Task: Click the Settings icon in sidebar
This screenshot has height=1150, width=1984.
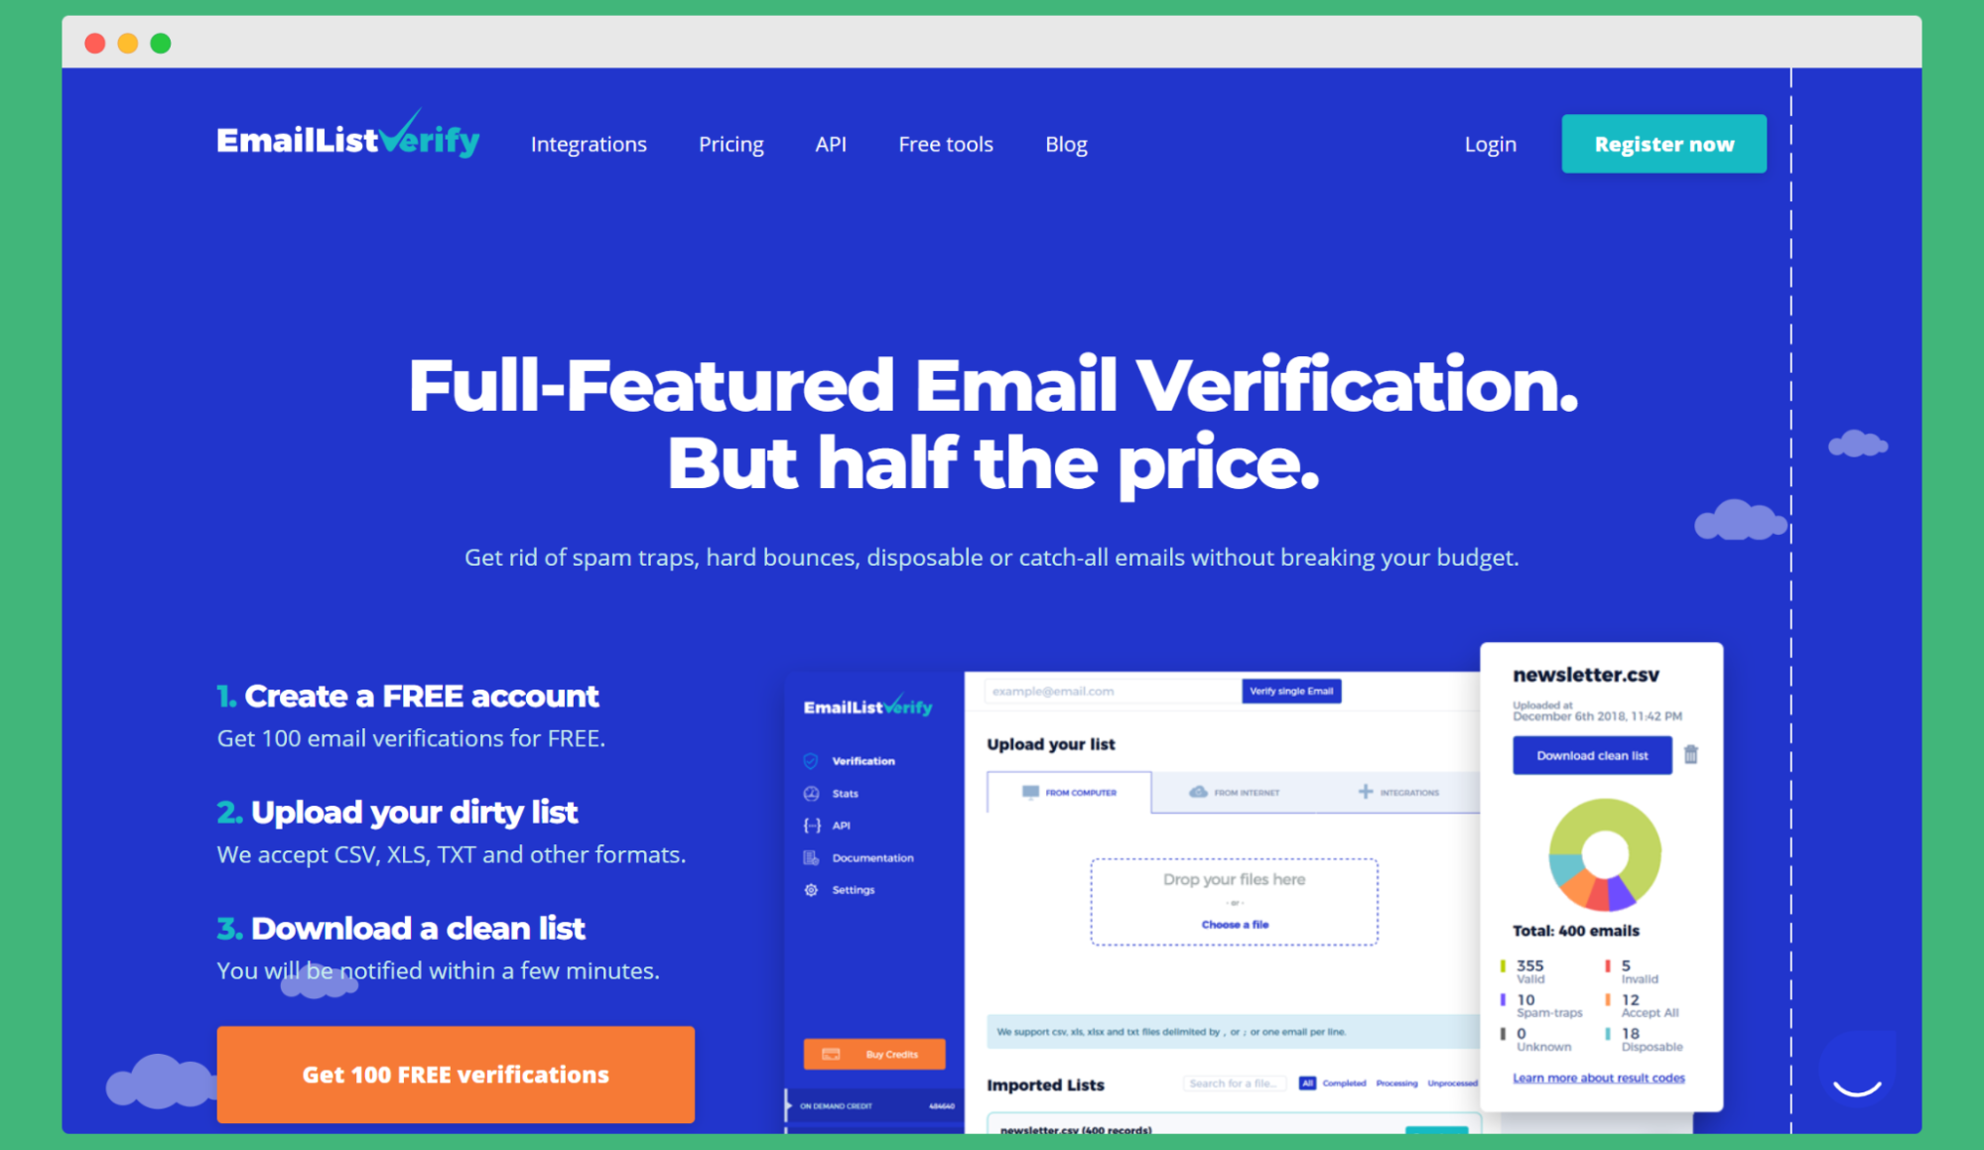Action: pos(811,890)
